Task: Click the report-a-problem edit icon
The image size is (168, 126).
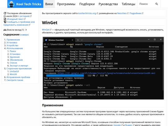Action: tap(5, 22)
